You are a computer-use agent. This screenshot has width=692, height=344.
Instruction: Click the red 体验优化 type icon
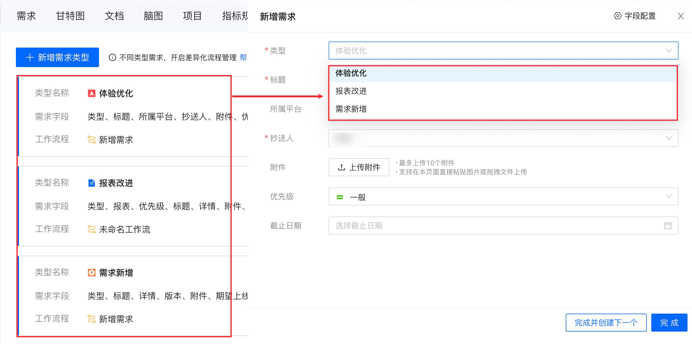point(91,93)
